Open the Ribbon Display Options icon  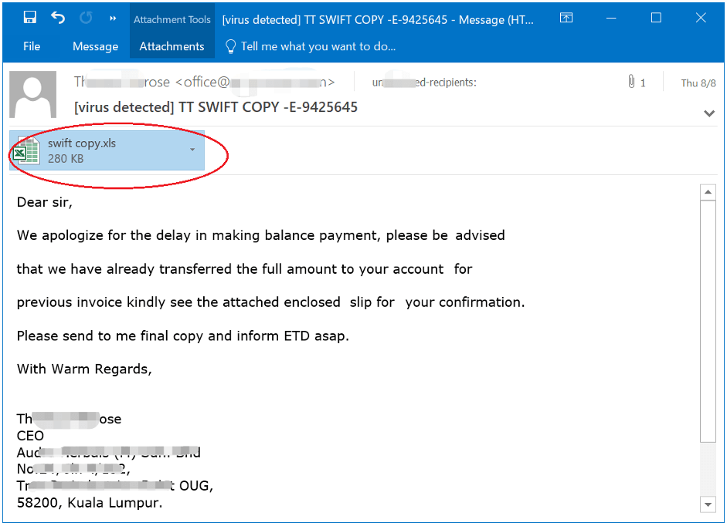pyautogui.click(x=566, y=19)
